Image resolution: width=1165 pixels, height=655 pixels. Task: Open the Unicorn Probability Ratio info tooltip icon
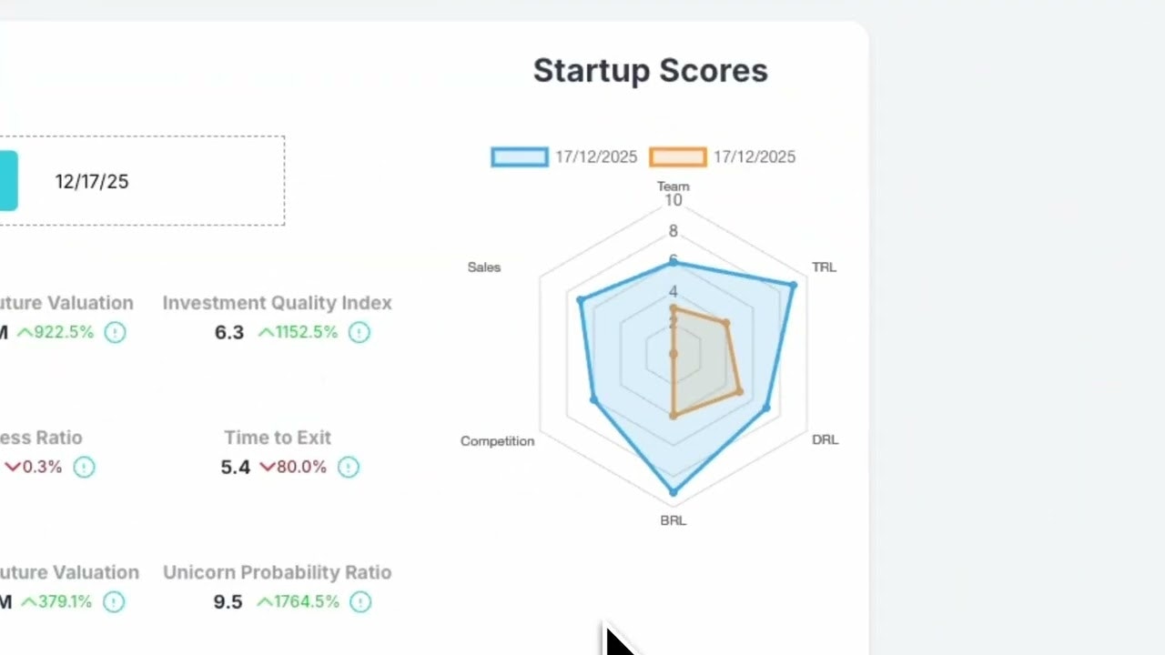(360, 601)
